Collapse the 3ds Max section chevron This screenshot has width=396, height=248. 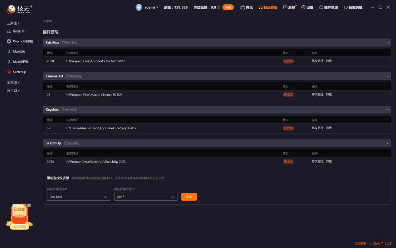[x=388, y=43]
